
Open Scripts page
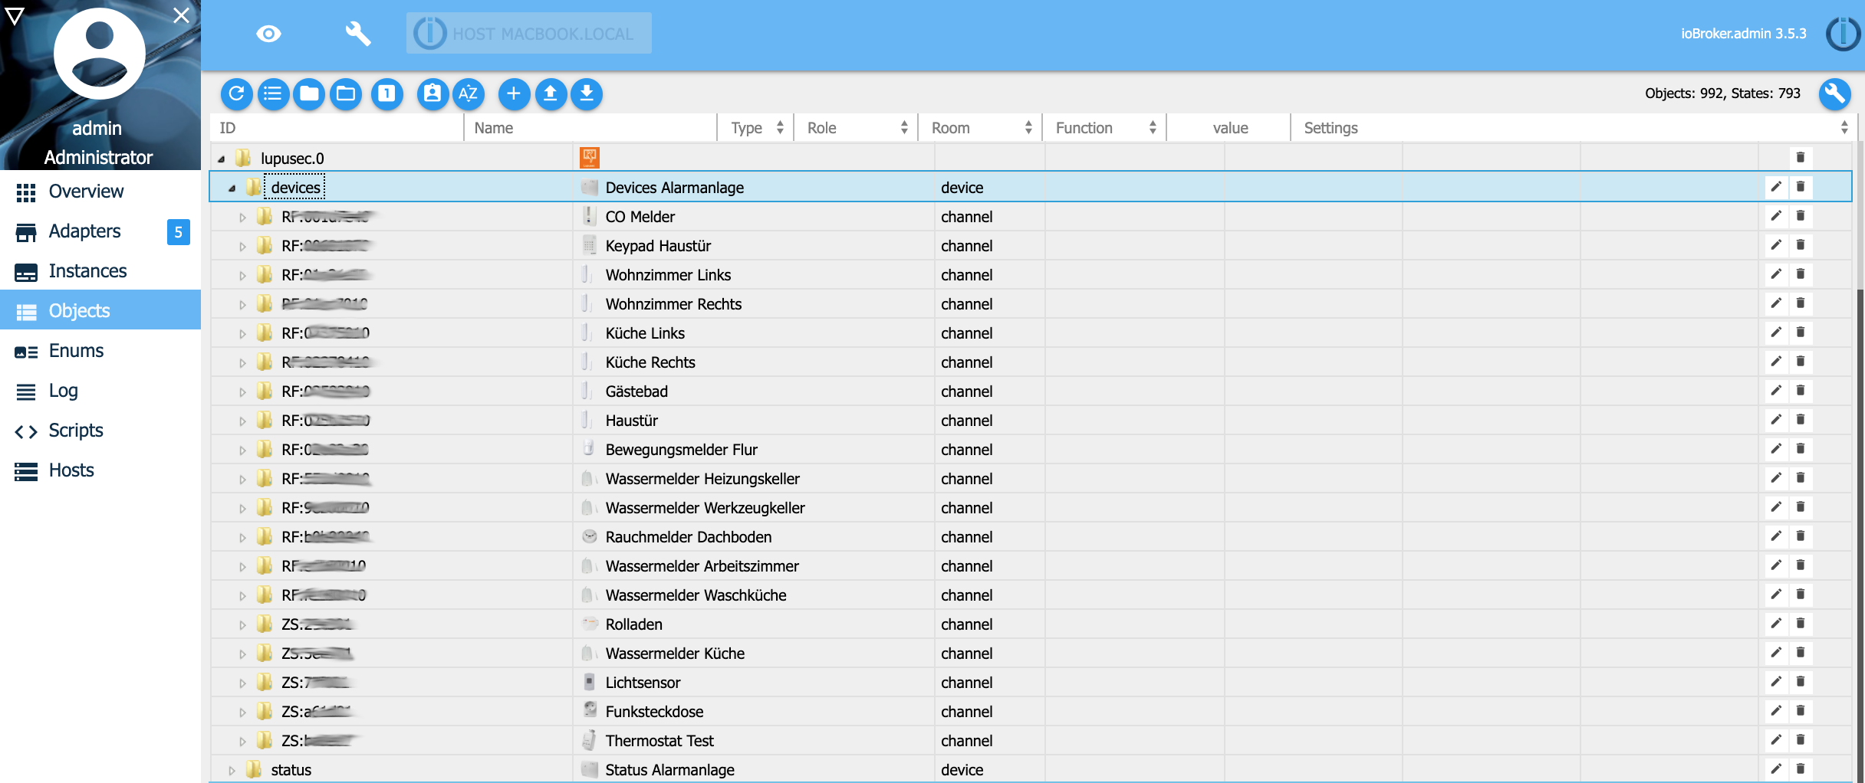(x=100, y=431)
